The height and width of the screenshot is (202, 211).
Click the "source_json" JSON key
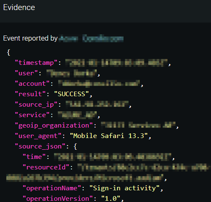pyautogui.click(x=40, y=146)
